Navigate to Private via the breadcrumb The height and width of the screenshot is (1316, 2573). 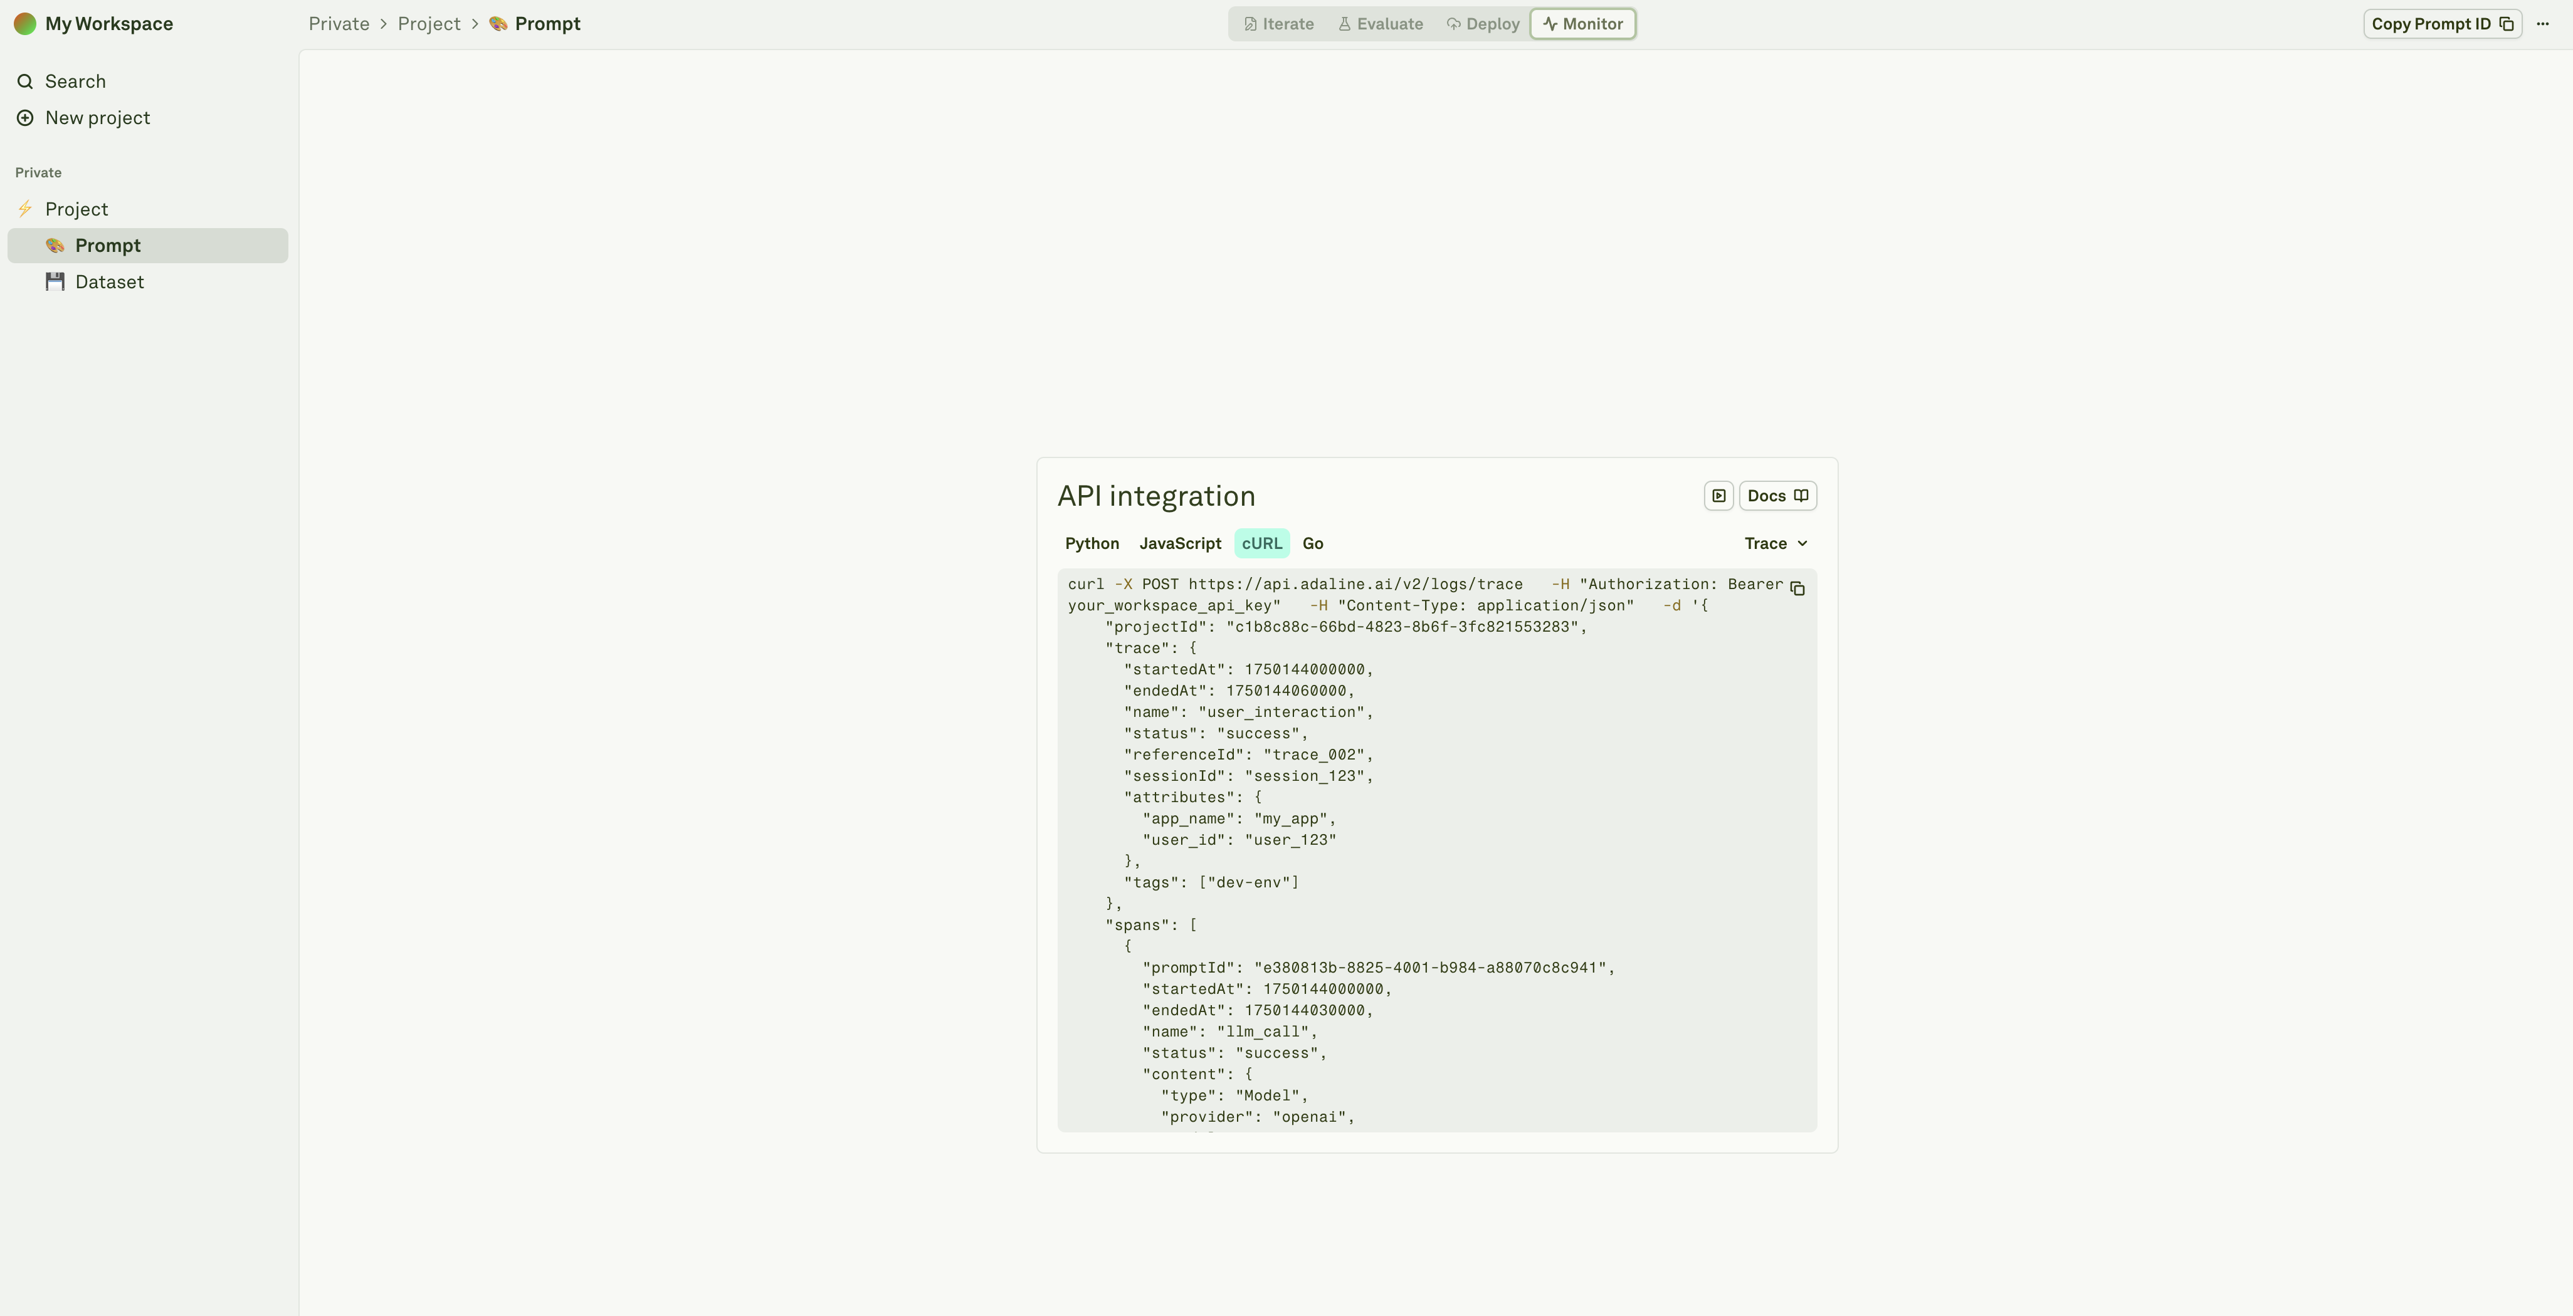click(x=337, y=23)
